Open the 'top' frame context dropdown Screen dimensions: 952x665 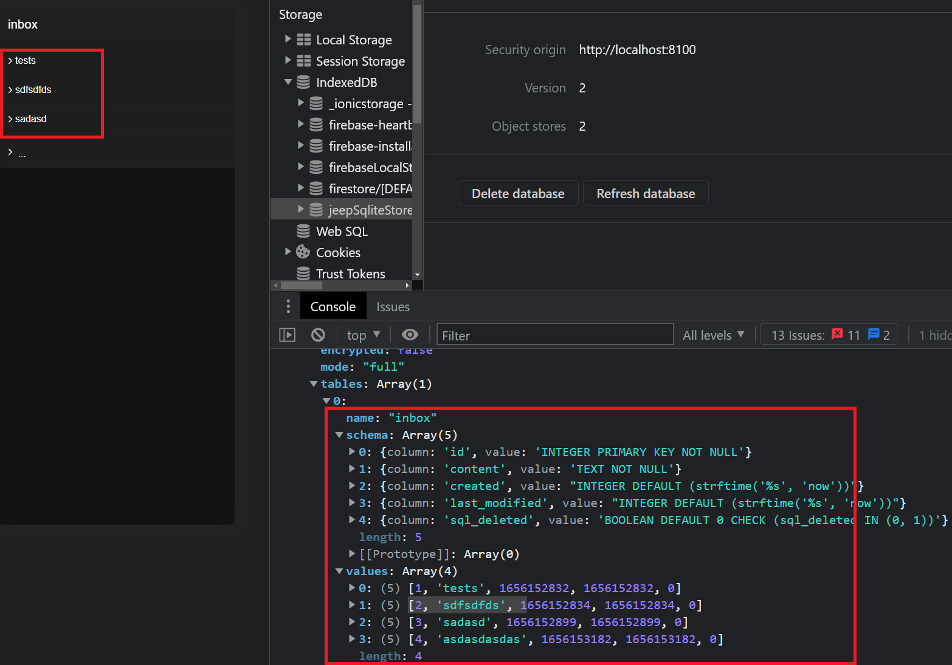pos(362,334)
